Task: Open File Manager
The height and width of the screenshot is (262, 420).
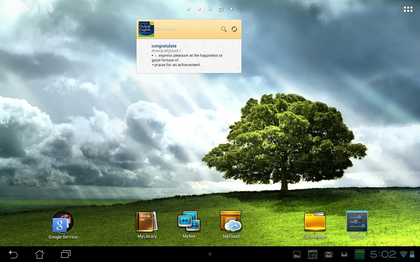Action: [x=315, y=225]
